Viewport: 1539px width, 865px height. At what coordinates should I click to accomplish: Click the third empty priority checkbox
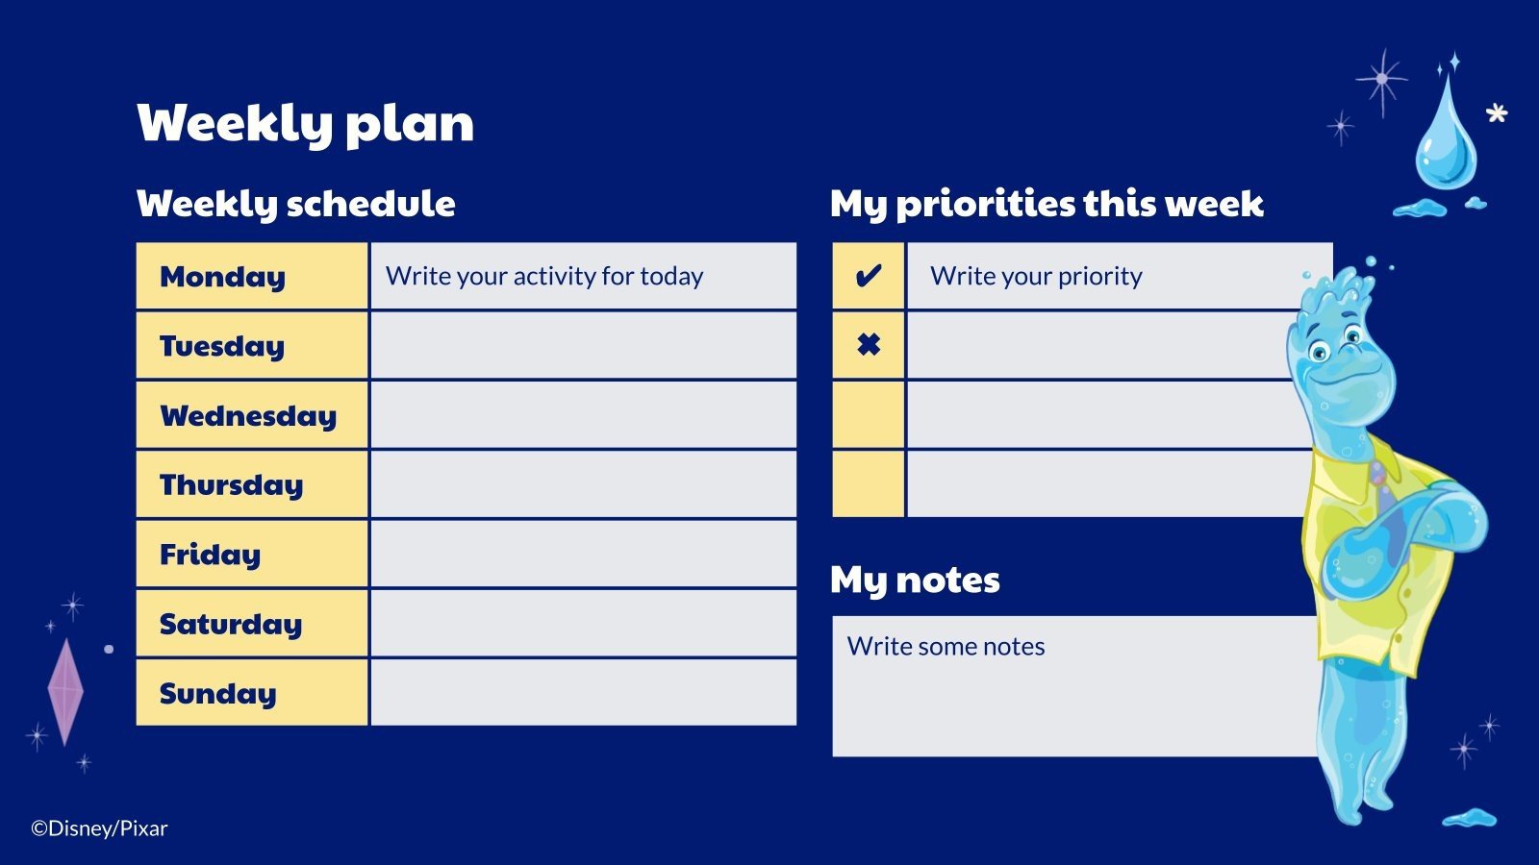868,415
